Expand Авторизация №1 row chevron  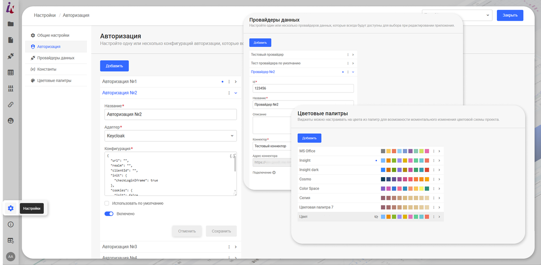(235, 82)
